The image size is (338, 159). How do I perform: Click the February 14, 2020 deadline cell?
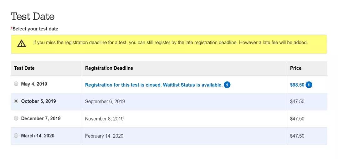click(x=104, y=136)
